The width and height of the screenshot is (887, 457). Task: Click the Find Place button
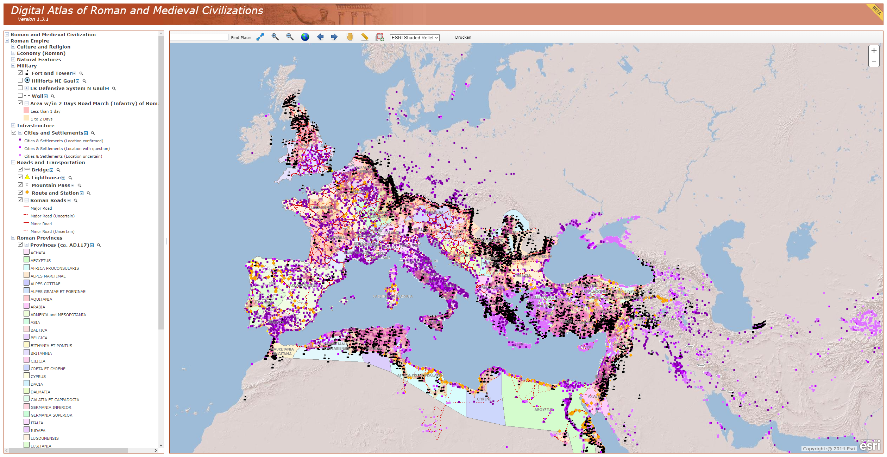pyautogui.click(x=241, y=38)
